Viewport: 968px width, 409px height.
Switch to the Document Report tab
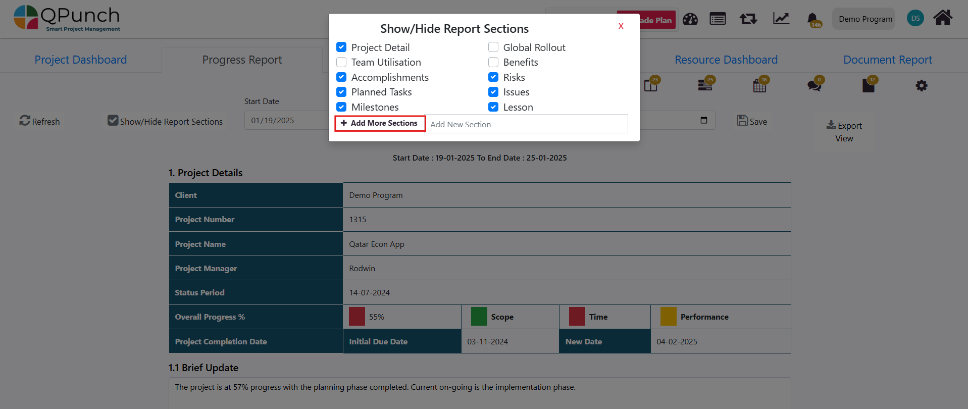pos(887,60)
